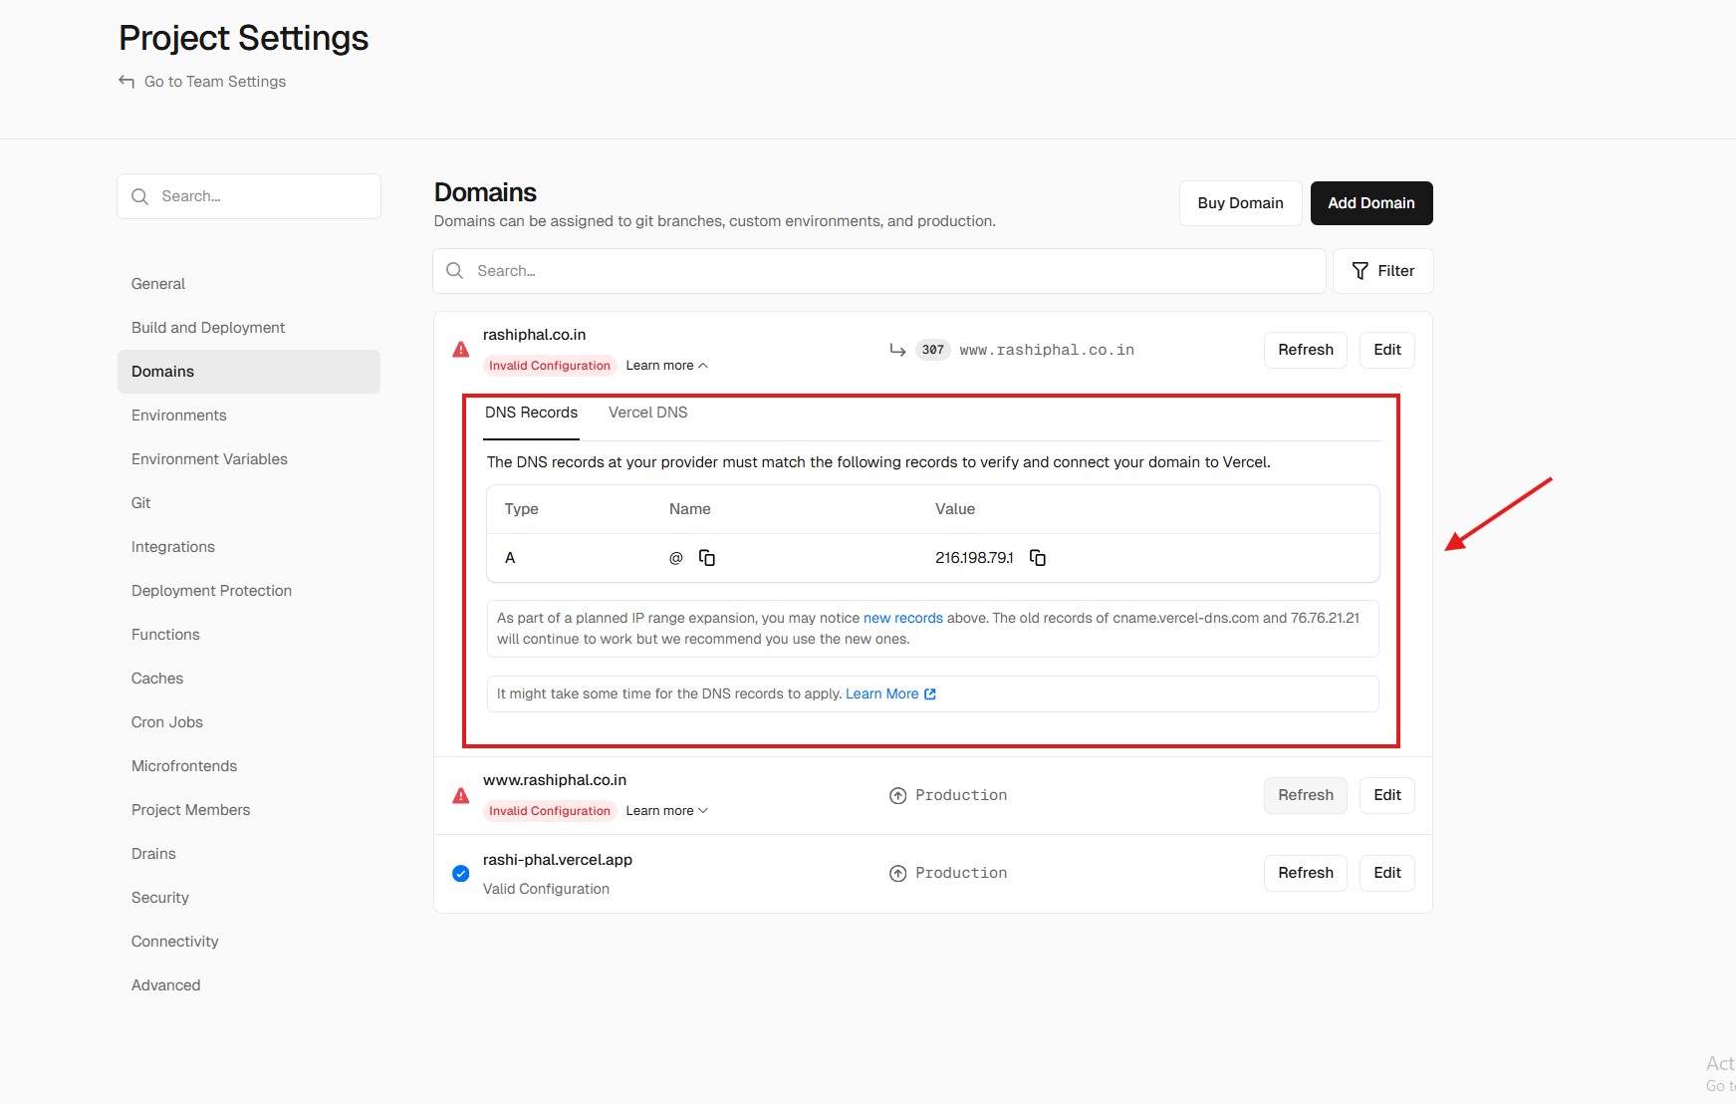
Task: Copy the DNS record name @
Action: point(707,558)
